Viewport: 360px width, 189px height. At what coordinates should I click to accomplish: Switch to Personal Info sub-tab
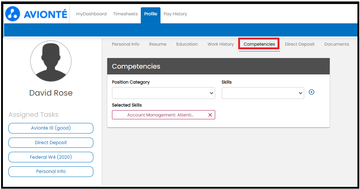(x=125, y=44)
